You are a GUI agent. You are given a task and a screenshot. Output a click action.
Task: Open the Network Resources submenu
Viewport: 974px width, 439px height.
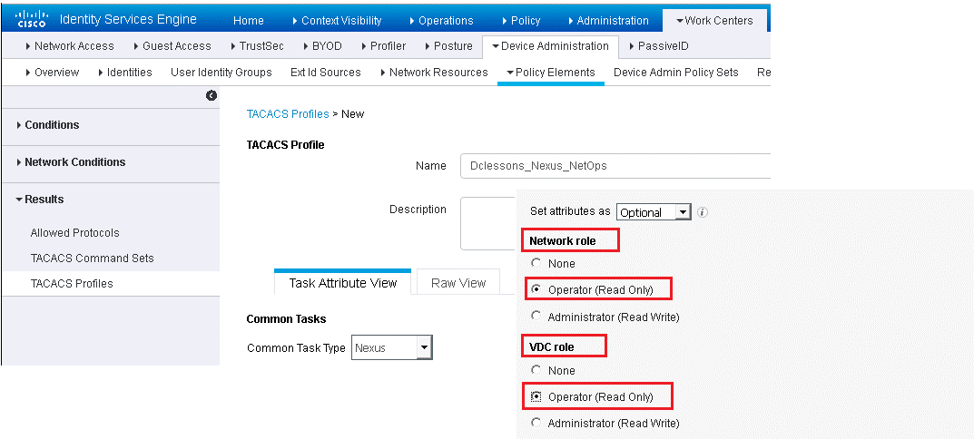(434, 72)
